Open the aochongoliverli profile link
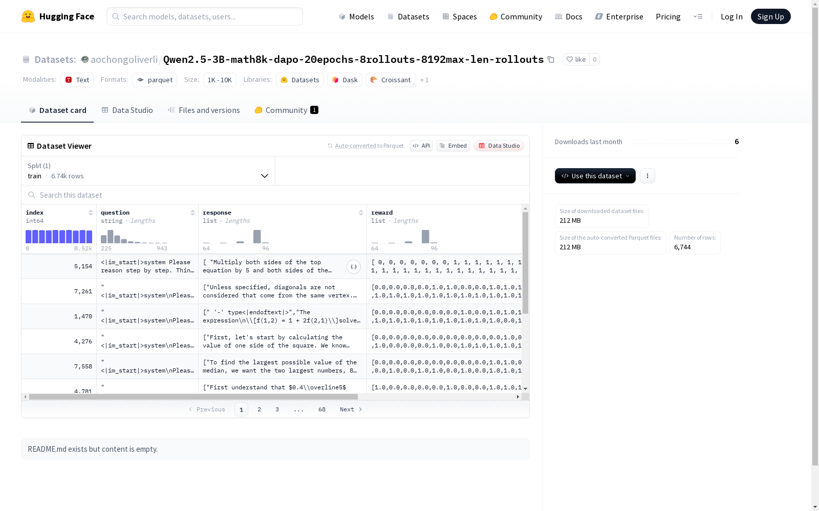819x511 pixels. [x=124, y=59]
